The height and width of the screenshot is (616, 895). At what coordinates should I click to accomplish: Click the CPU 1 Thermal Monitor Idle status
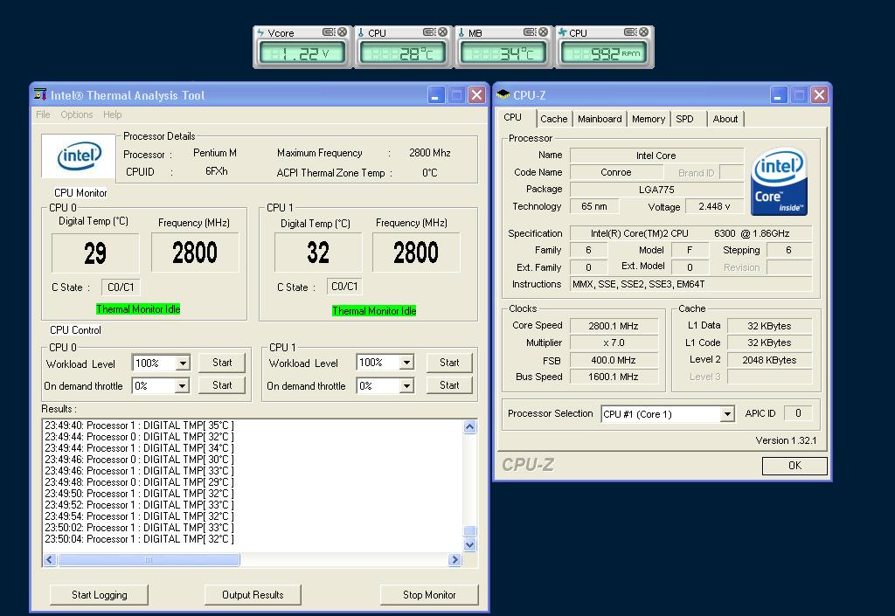374,311
